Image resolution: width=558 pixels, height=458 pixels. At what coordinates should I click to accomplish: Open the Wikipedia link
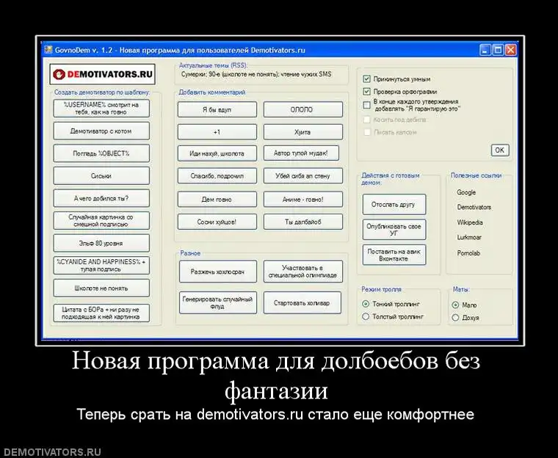pos(470,222)
